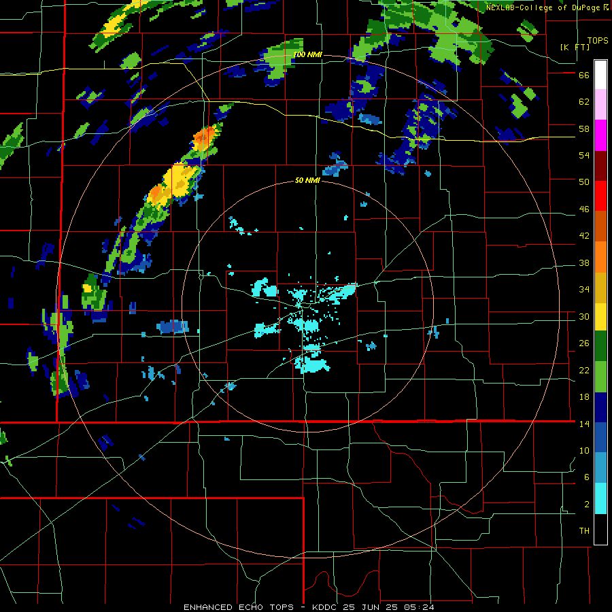Click the light pink 62 kft swatch
612x612 pixels.
[x=600, y=105]
